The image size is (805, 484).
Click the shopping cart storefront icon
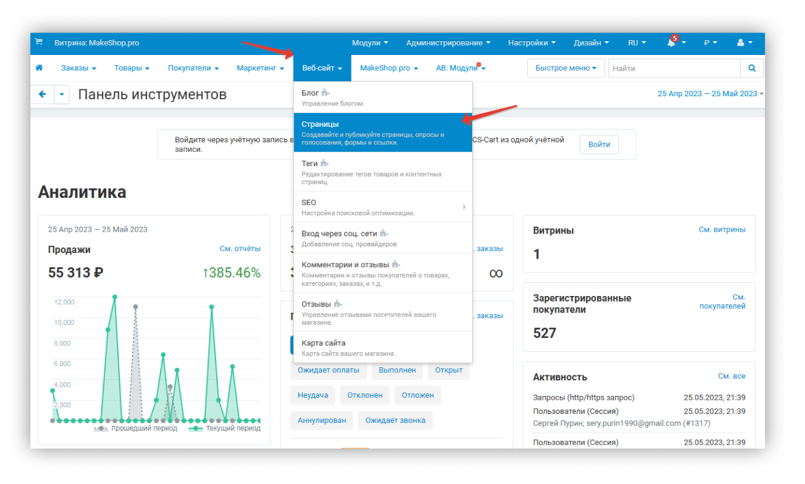pyautogui.click(x=39, y=42)
